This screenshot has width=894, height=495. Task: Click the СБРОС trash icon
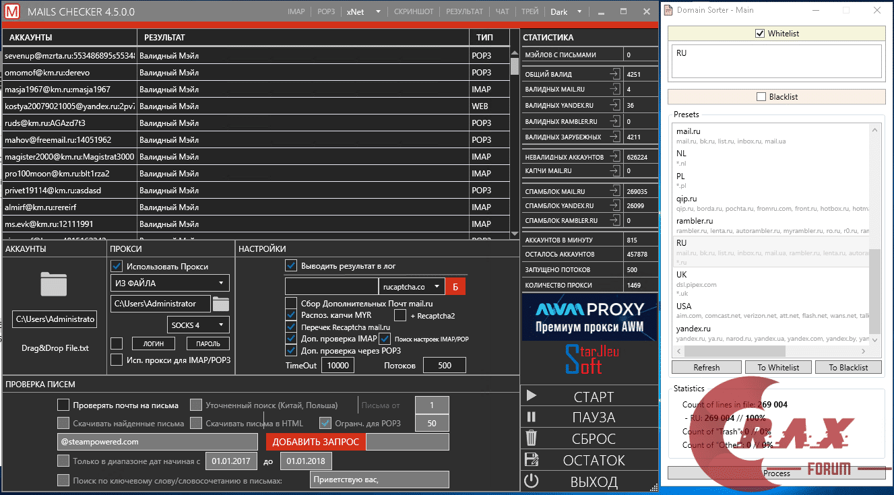click(x=531, y=438)
